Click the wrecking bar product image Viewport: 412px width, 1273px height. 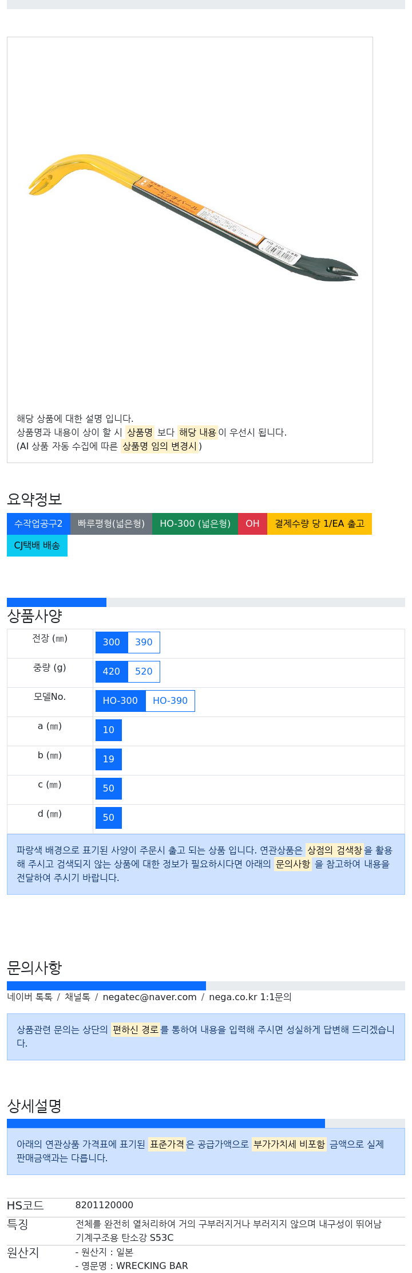[193, 217]
